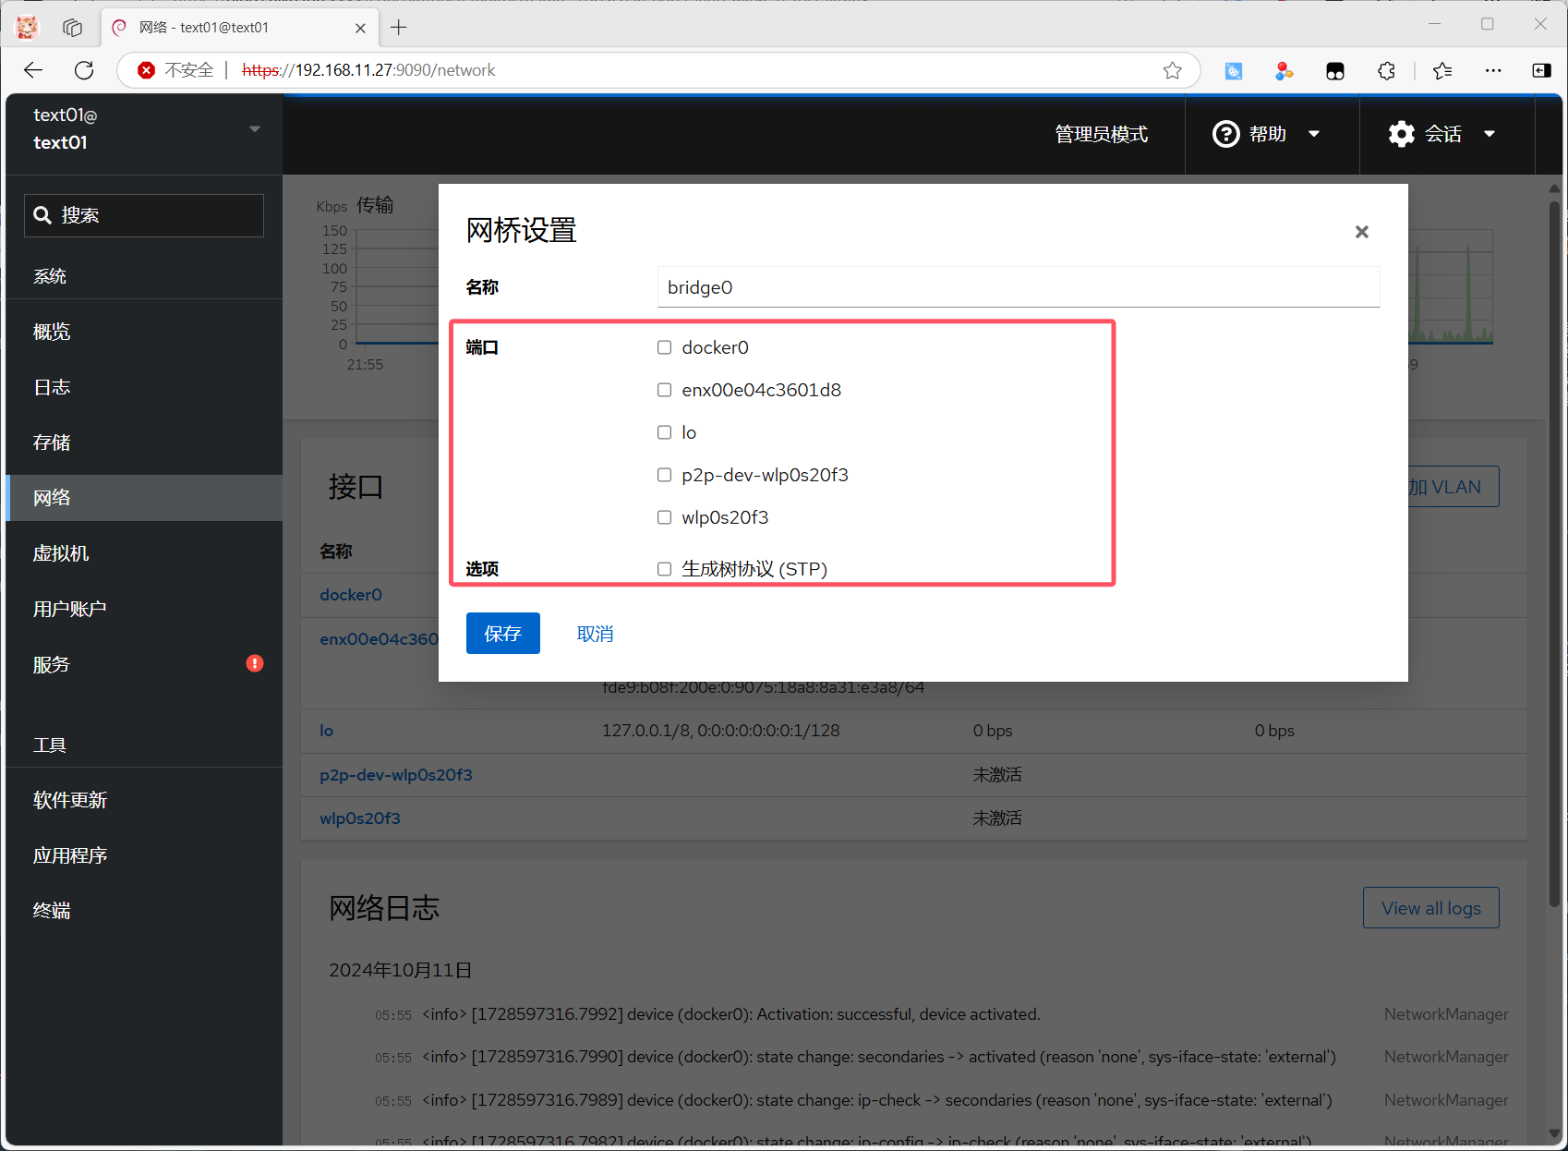Go to 终端 in the sidebar
1568x1151 pixels.
tap(52, 911)
